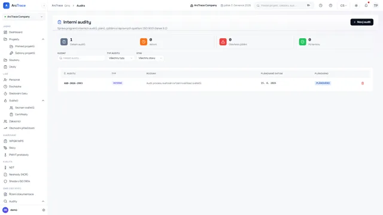
Task: Open the Stav filter dropdown
Action: point(150,58)
